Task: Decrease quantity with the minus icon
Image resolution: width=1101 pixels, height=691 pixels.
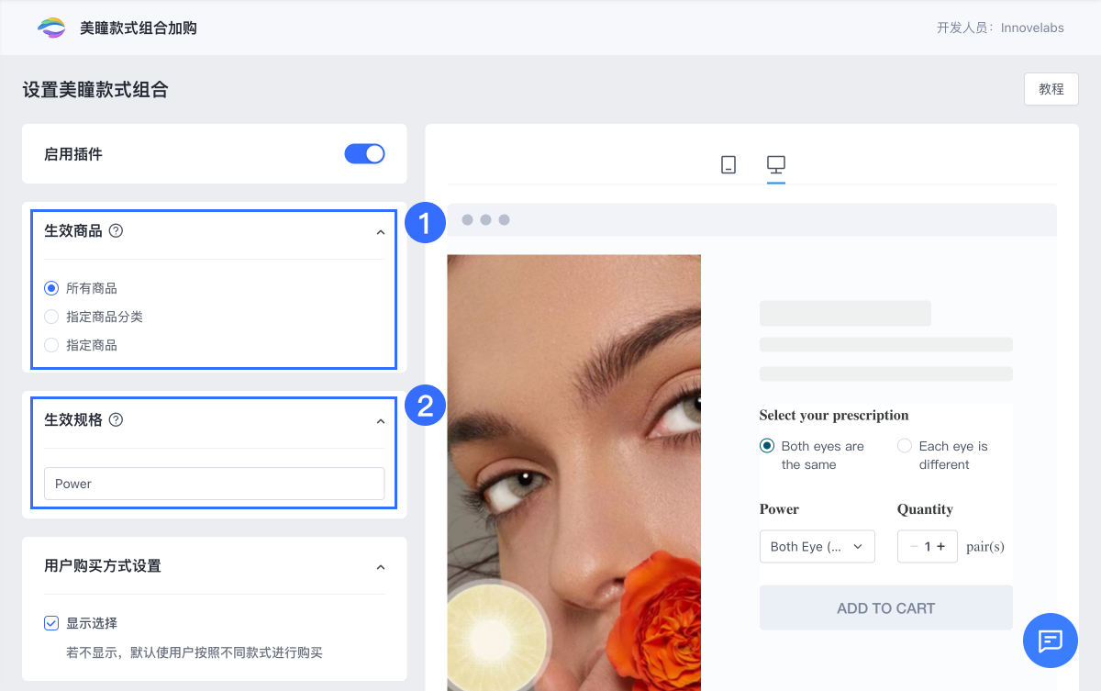Action: point(913,546)
